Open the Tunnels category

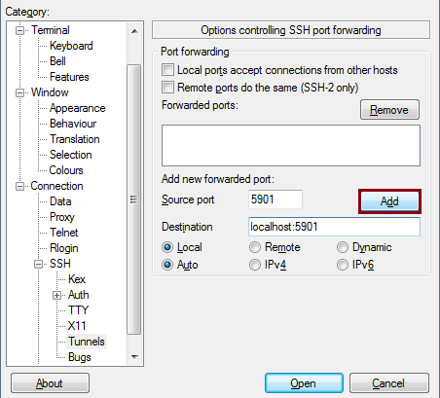pos(87,342)
